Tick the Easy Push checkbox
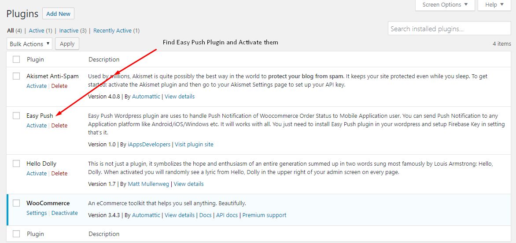 (16, 115)
